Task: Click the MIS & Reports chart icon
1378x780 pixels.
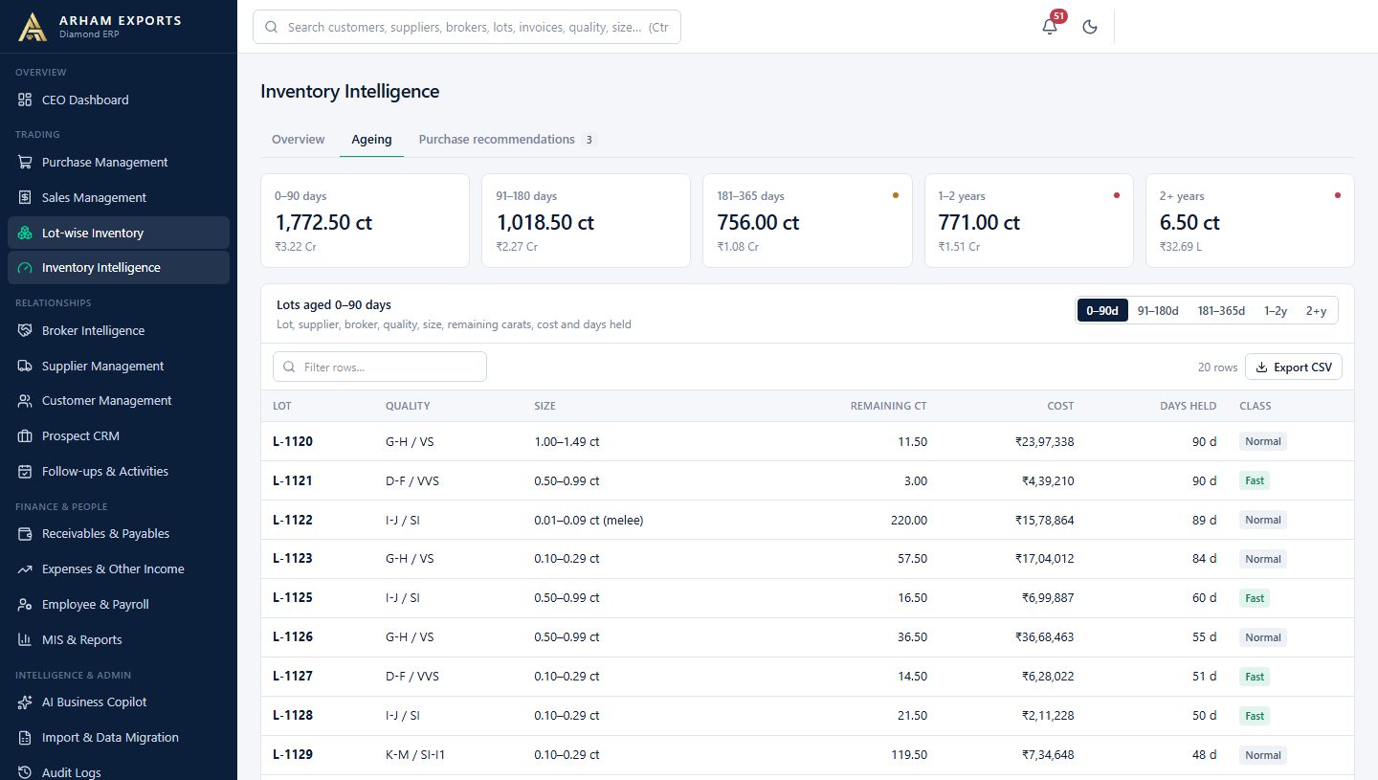Action: tap(25, 640)
